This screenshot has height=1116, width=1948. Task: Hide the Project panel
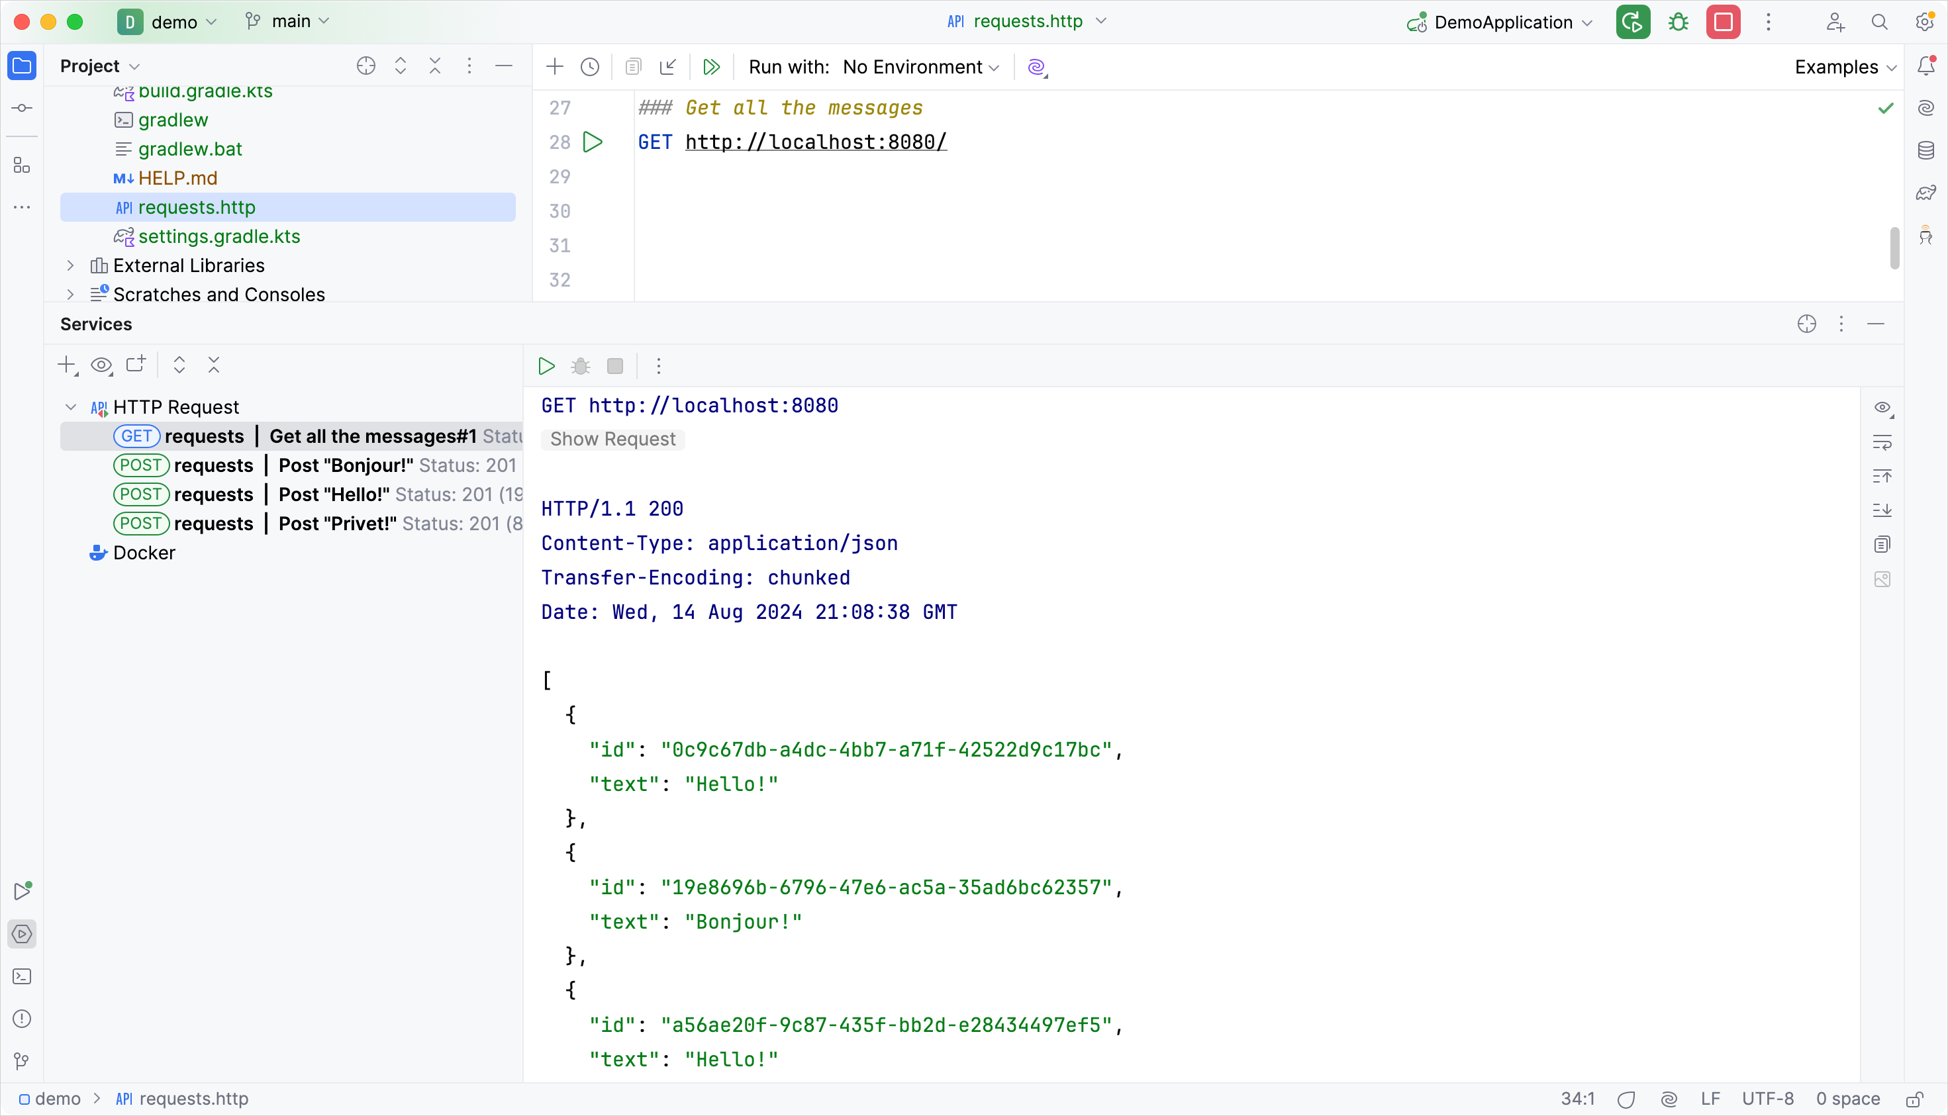pos(504,66)
